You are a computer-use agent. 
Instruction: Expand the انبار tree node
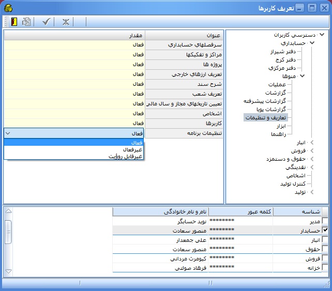pyautogui.click(x=311, y=142)
